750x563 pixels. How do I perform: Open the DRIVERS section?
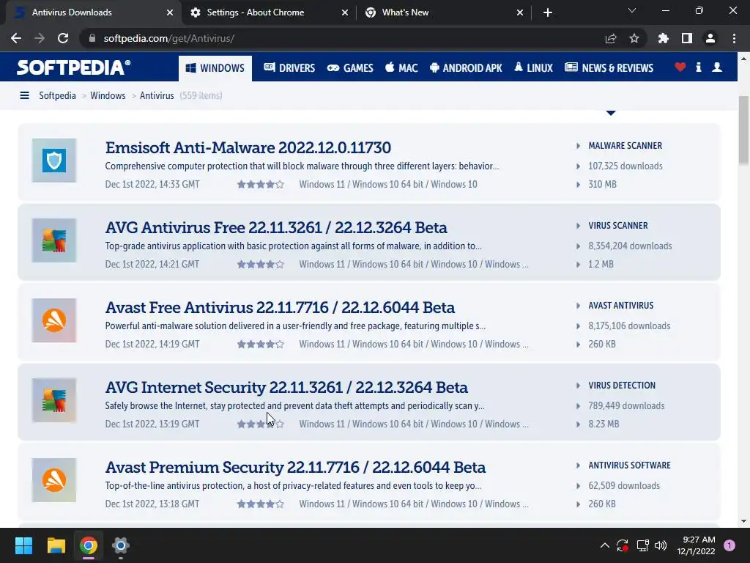pyautogui.click(x=289, y=68)
